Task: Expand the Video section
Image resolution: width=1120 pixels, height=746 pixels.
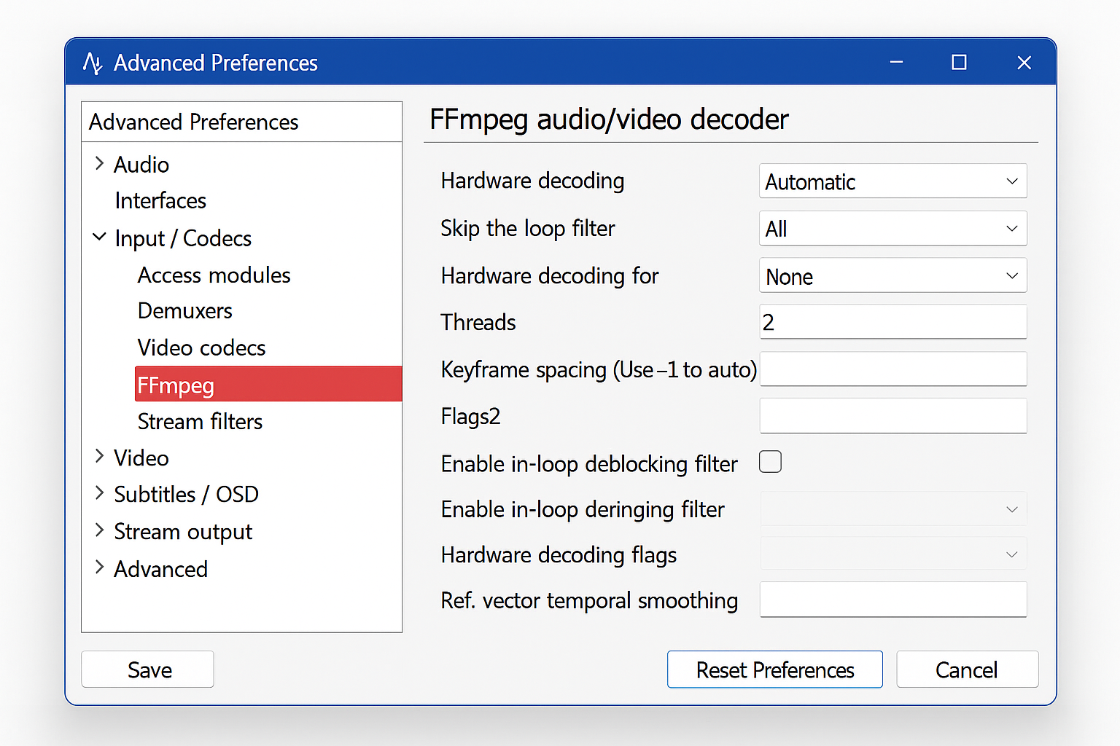Action: tap(100, 458)
